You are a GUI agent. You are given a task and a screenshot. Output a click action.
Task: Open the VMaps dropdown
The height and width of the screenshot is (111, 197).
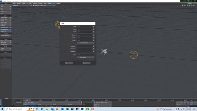click(x=6, y=48)
